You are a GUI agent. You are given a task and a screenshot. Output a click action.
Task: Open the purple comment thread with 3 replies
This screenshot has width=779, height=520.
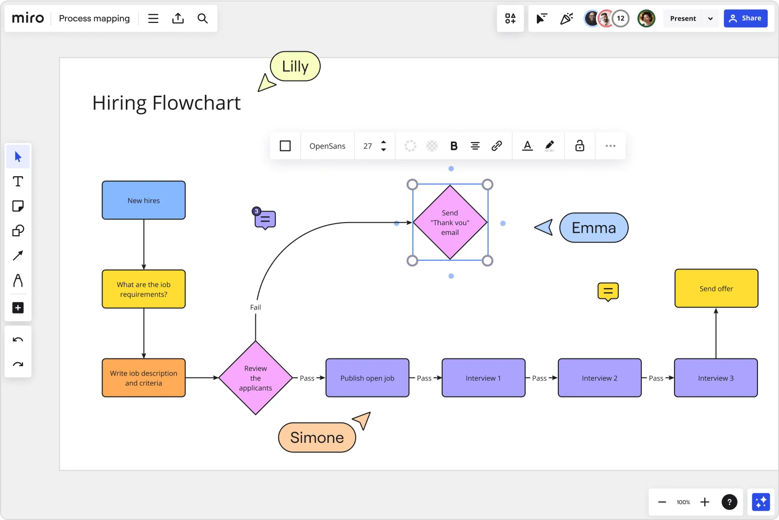click(x=265, y=220)
